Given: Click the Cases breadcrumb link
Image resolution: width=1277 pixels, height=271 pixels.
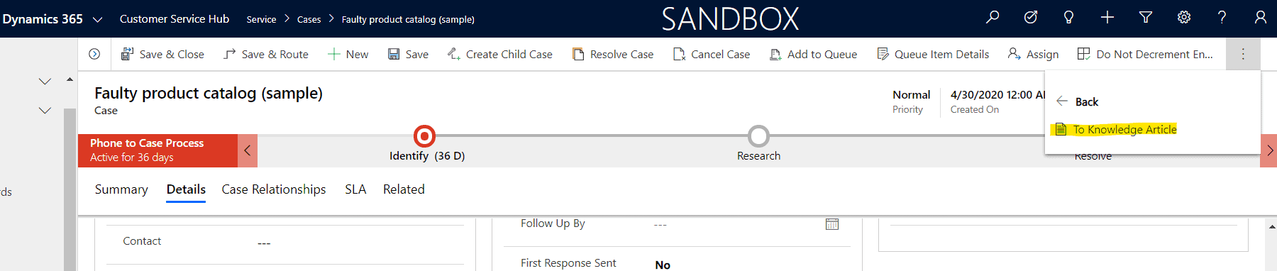Looking at the screenshot, I should 309,19.
